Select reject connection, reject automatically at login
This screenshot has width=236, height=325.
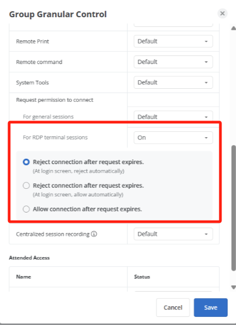[x=26, y=162]
